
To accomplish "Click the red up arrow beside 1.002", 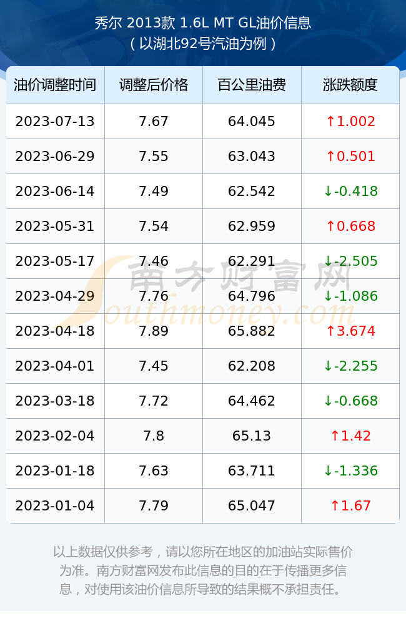I will [x=330, y=122].
